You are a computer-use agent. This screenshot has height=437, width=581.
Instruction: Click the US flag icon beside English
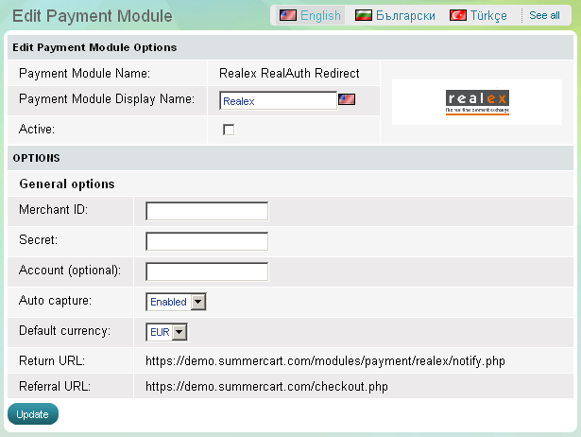click(x=287, y=15)
